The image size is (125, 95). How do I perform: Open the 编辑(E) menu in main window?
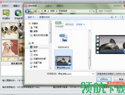click(x=16, y=6)
